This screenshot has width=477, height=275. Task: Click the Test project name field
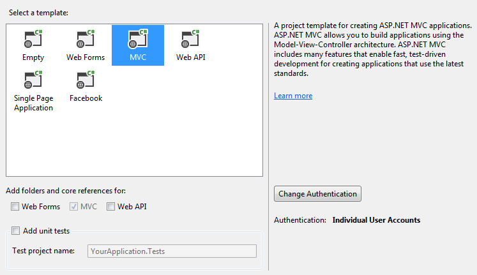tap(172, 251)
